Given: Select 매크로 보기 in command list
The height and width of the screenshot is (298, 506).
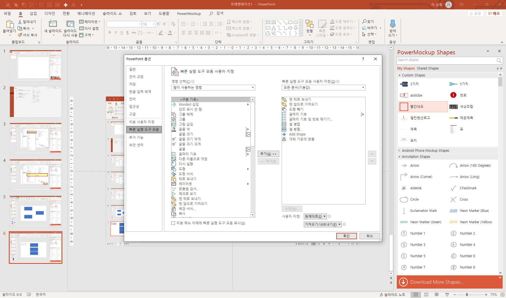Looking at the screenshot, I should (188, 194).
